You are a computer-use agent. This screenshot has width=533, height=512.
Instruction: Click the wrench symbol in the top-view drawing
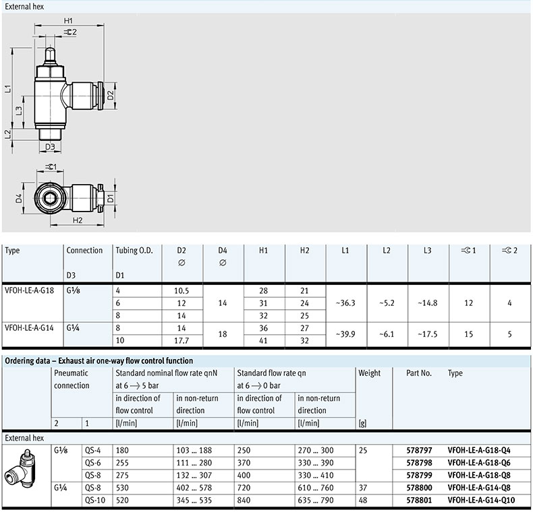[x=51, y=166]
